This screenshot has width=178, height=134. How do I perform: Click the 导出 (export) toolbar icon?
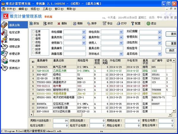104,23
